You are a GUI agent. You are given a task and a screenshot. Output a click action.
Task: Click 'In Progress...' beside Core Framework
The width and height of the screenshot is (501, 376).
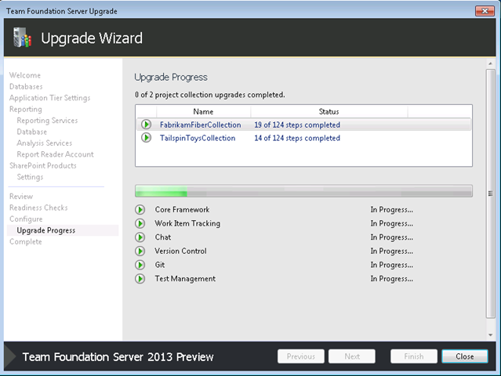click(x=392, y=210)
